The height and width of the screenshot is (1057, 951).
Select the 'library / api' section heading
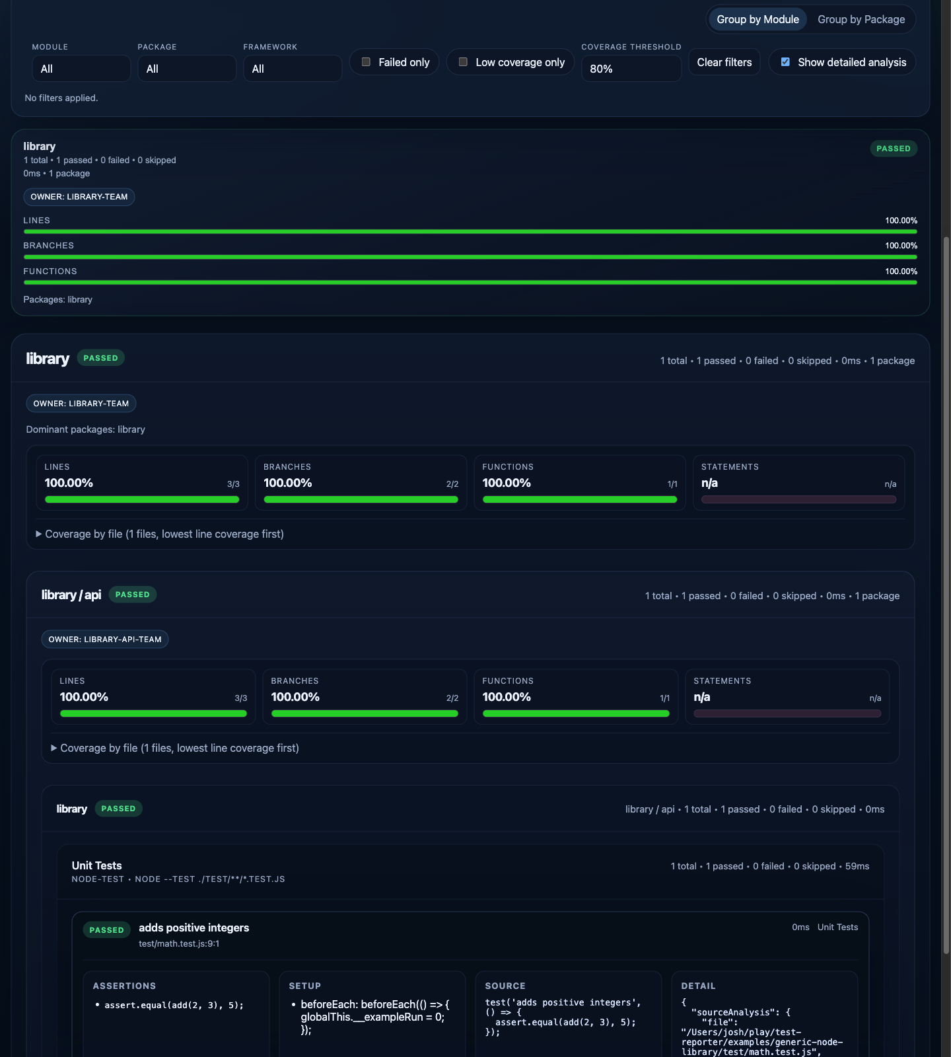coord(71,595)
